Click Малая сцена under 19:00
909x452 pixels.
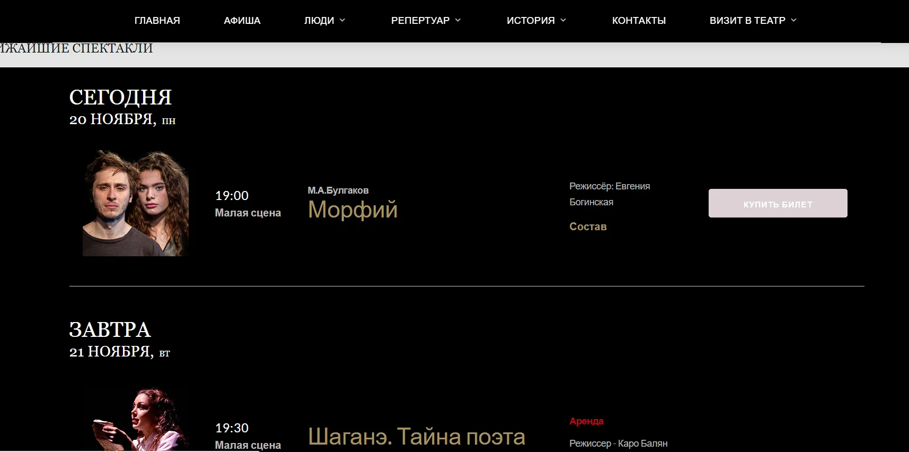pyautogui.click(x=248, y=213)
